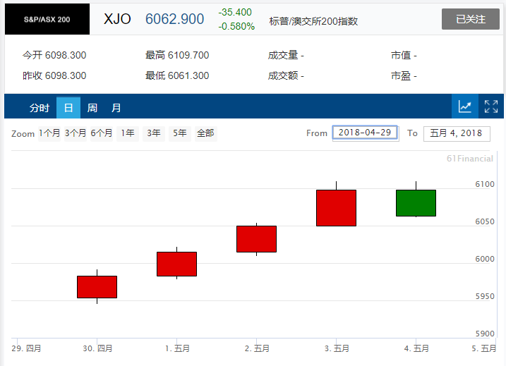Expand chart to fullscreen

(491, 106)
